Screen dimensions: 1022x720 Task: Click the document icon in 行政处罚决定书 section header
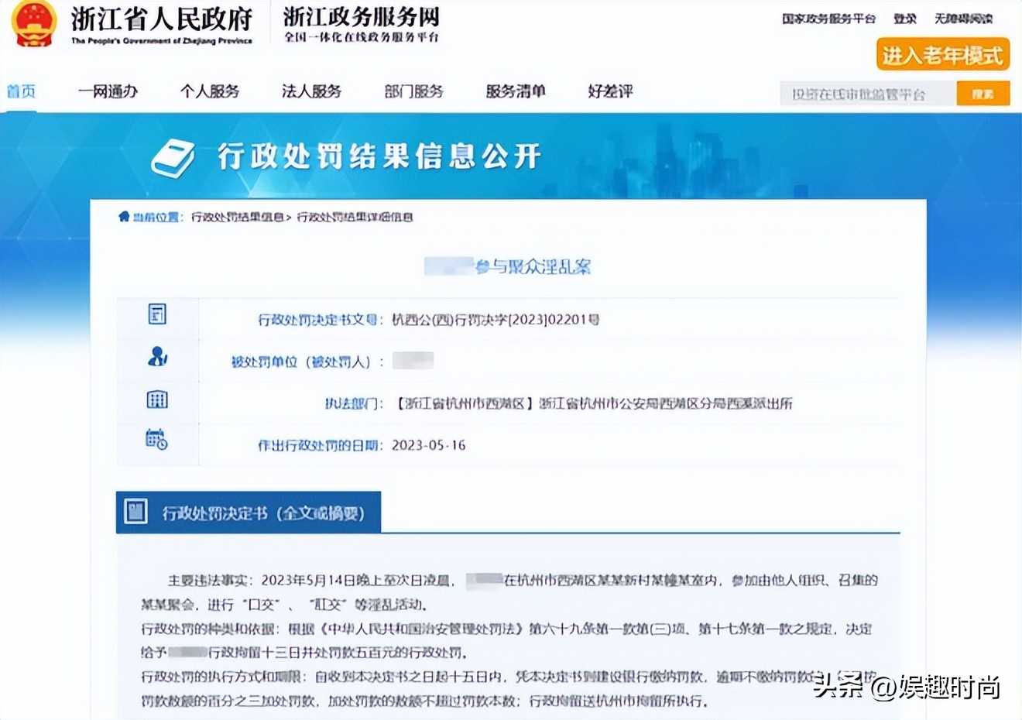[135, 510]
